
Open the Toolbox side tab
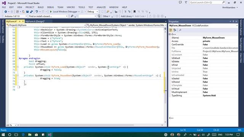click(3, 39)
